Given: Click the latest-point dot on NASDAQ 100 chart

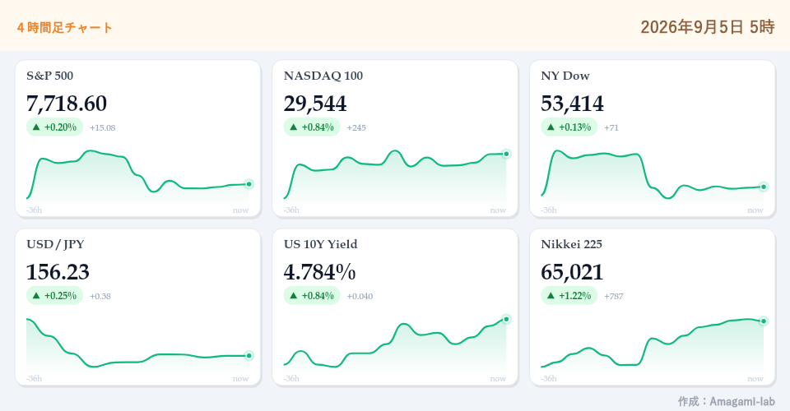Looking at the screenshot, I should (506, 154).
